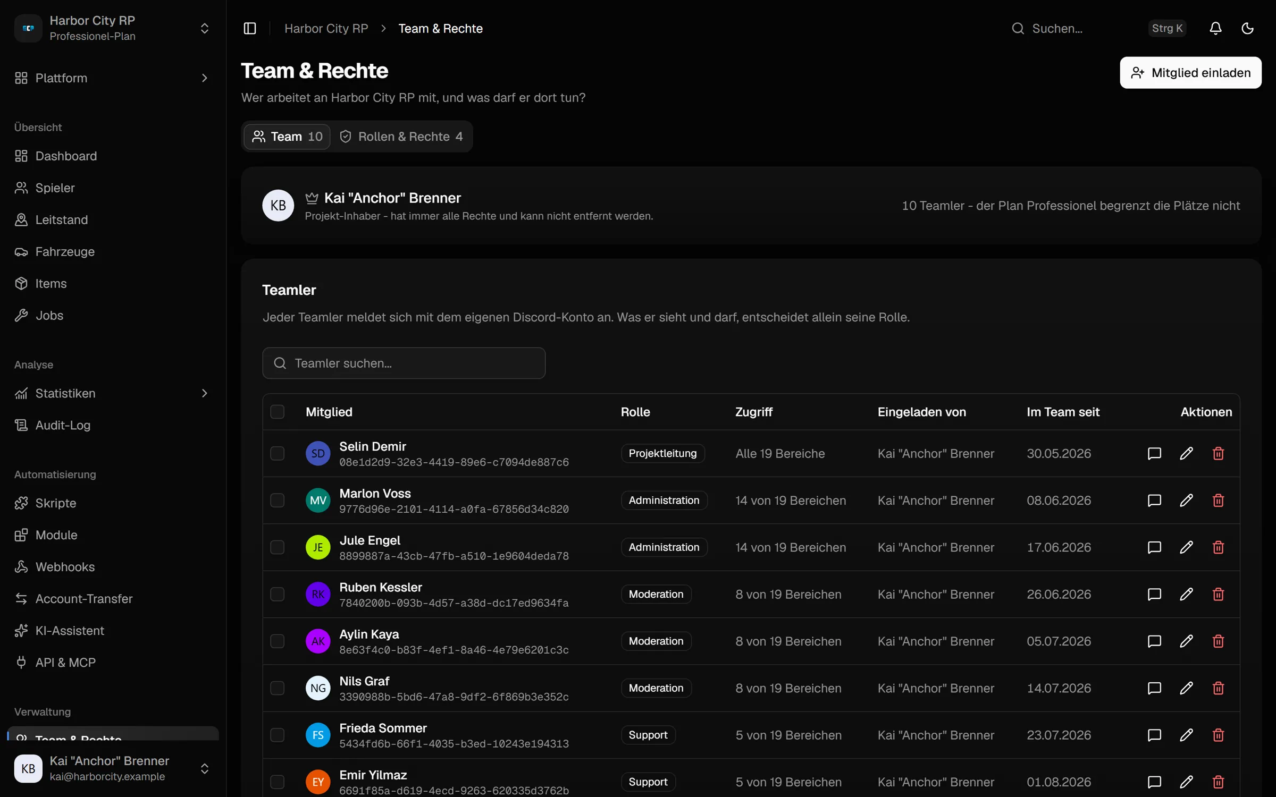Click Mitglied einladen button
1276x797 pixels.
(x=1190, y=73)
